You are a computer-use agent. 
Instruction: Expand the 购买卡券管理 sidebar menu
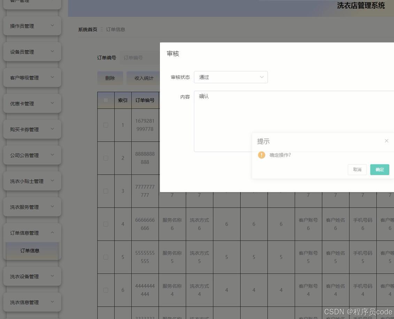tap(32, 129)
